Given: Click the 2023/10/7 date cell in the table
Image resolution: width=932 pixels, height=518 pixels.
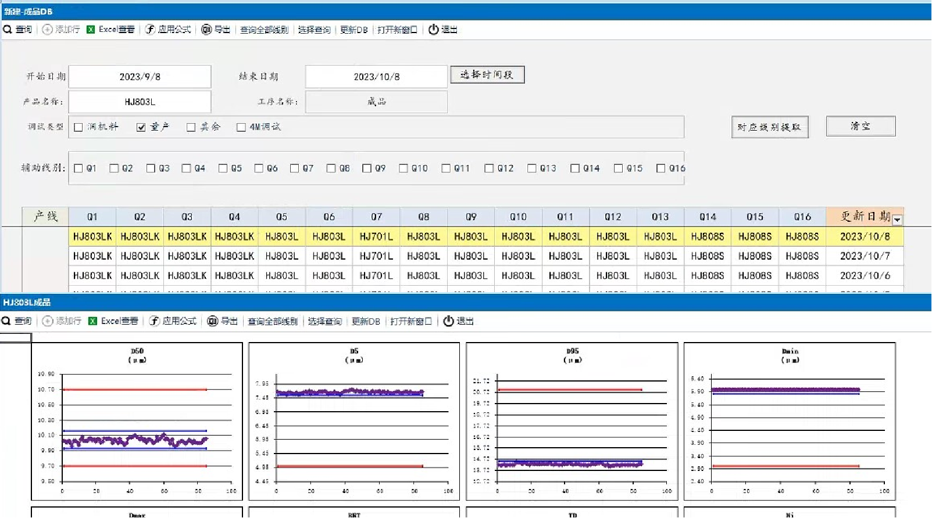Looking at the screenshot, I should coord(865,256).
